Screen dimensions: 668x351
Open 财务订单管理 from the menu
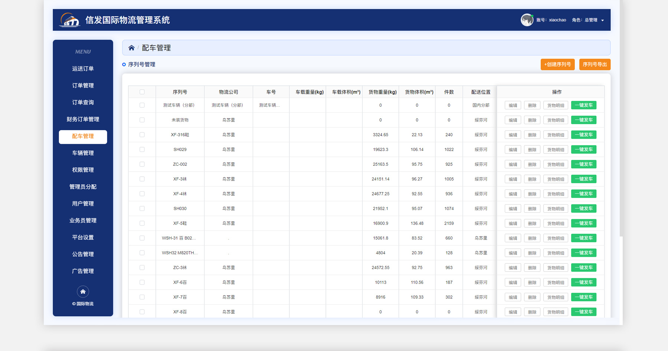83,119
